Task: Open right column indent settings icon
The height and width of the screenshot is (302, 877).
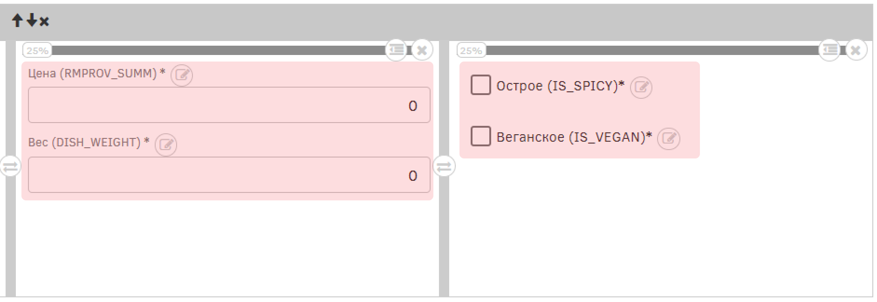Action: pyautogui.click(x=830, y=49)
